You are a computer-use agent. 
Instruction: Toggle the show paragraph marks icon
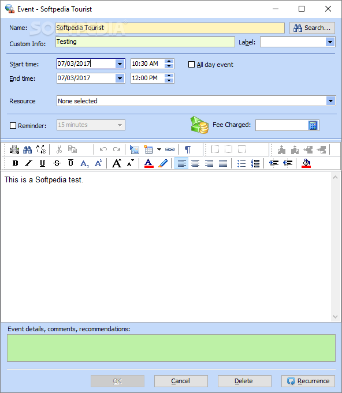(x=187, y=149)
